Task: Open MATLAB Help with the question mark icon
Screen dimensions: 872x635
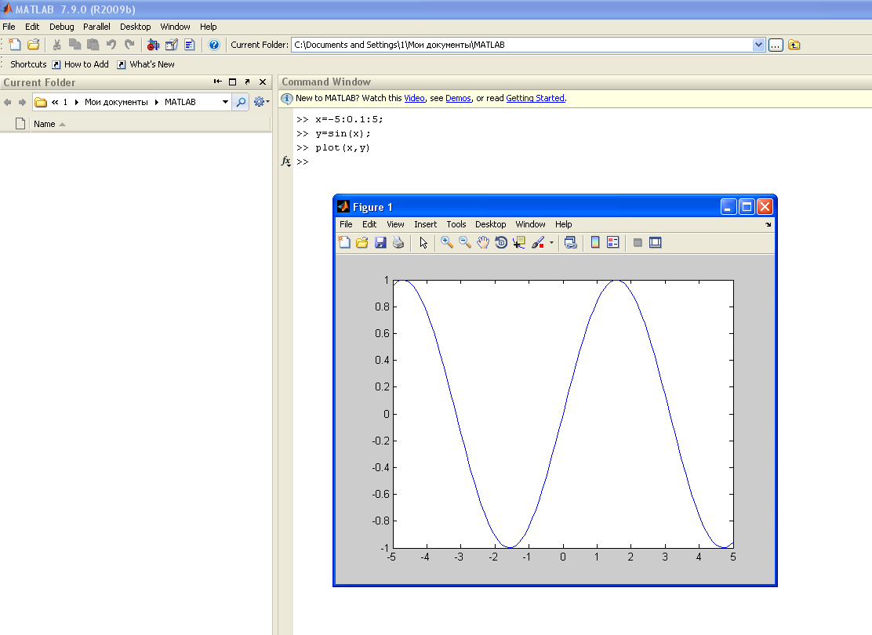Action: tap(213, 45)
